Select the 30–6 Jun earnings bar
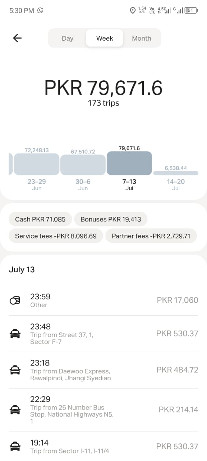Screen dimensions: 207x461 (83, 165)
